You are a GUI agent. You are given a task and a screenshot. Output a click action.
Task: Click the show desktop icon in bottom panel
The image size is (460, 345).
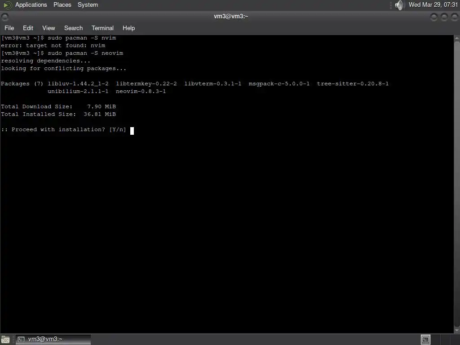5,340
